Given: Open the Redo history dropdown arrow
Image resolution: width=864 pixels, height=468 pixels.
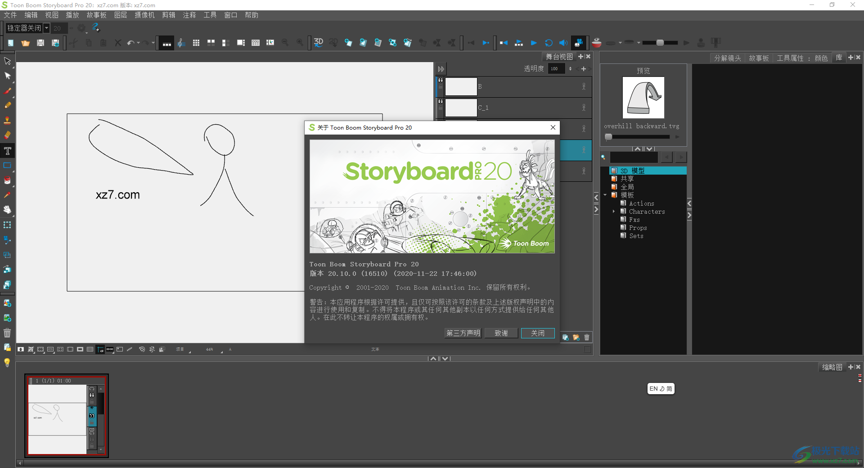Looking at the screenshot, I should [x=153, y=43].
